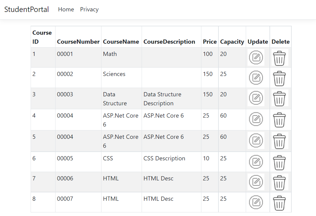
Task: Update the HTML course numbered 00006
Action: pos(256,182)
